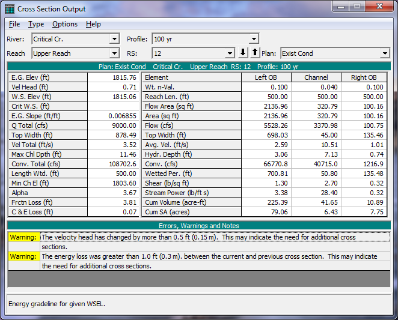Viewport: 398px width, 320px height.
Task: Click the Q Total (cfs) value cell
Action: (x=113, y=125)
